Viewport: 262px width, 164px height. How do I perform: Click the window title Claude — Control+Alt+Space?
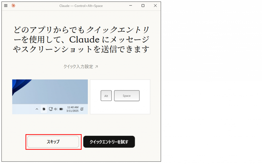click(81, 6)
